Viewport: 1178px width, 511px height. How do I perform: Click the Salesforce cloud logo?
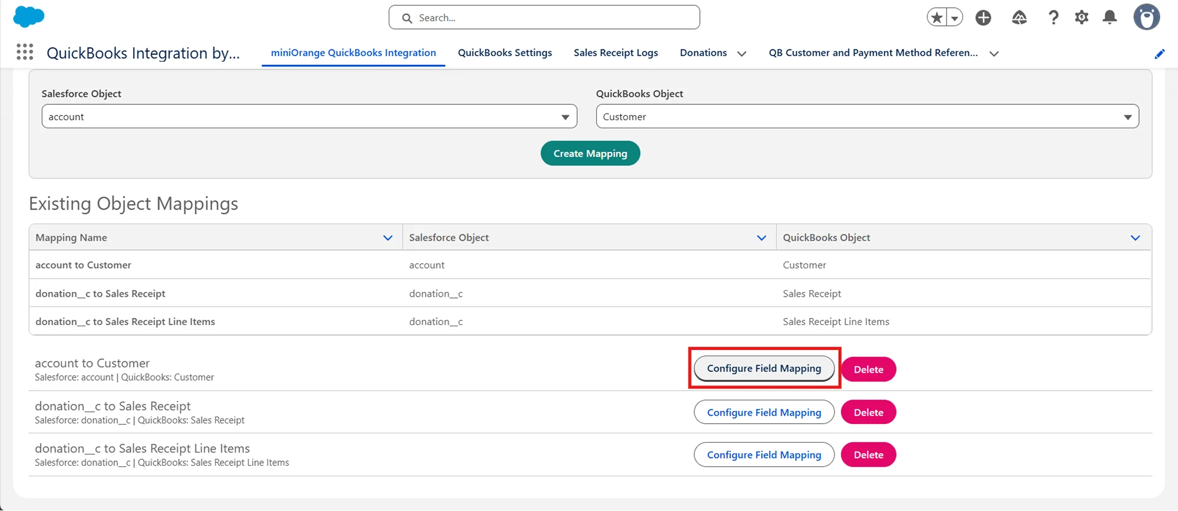click(28, 16)
